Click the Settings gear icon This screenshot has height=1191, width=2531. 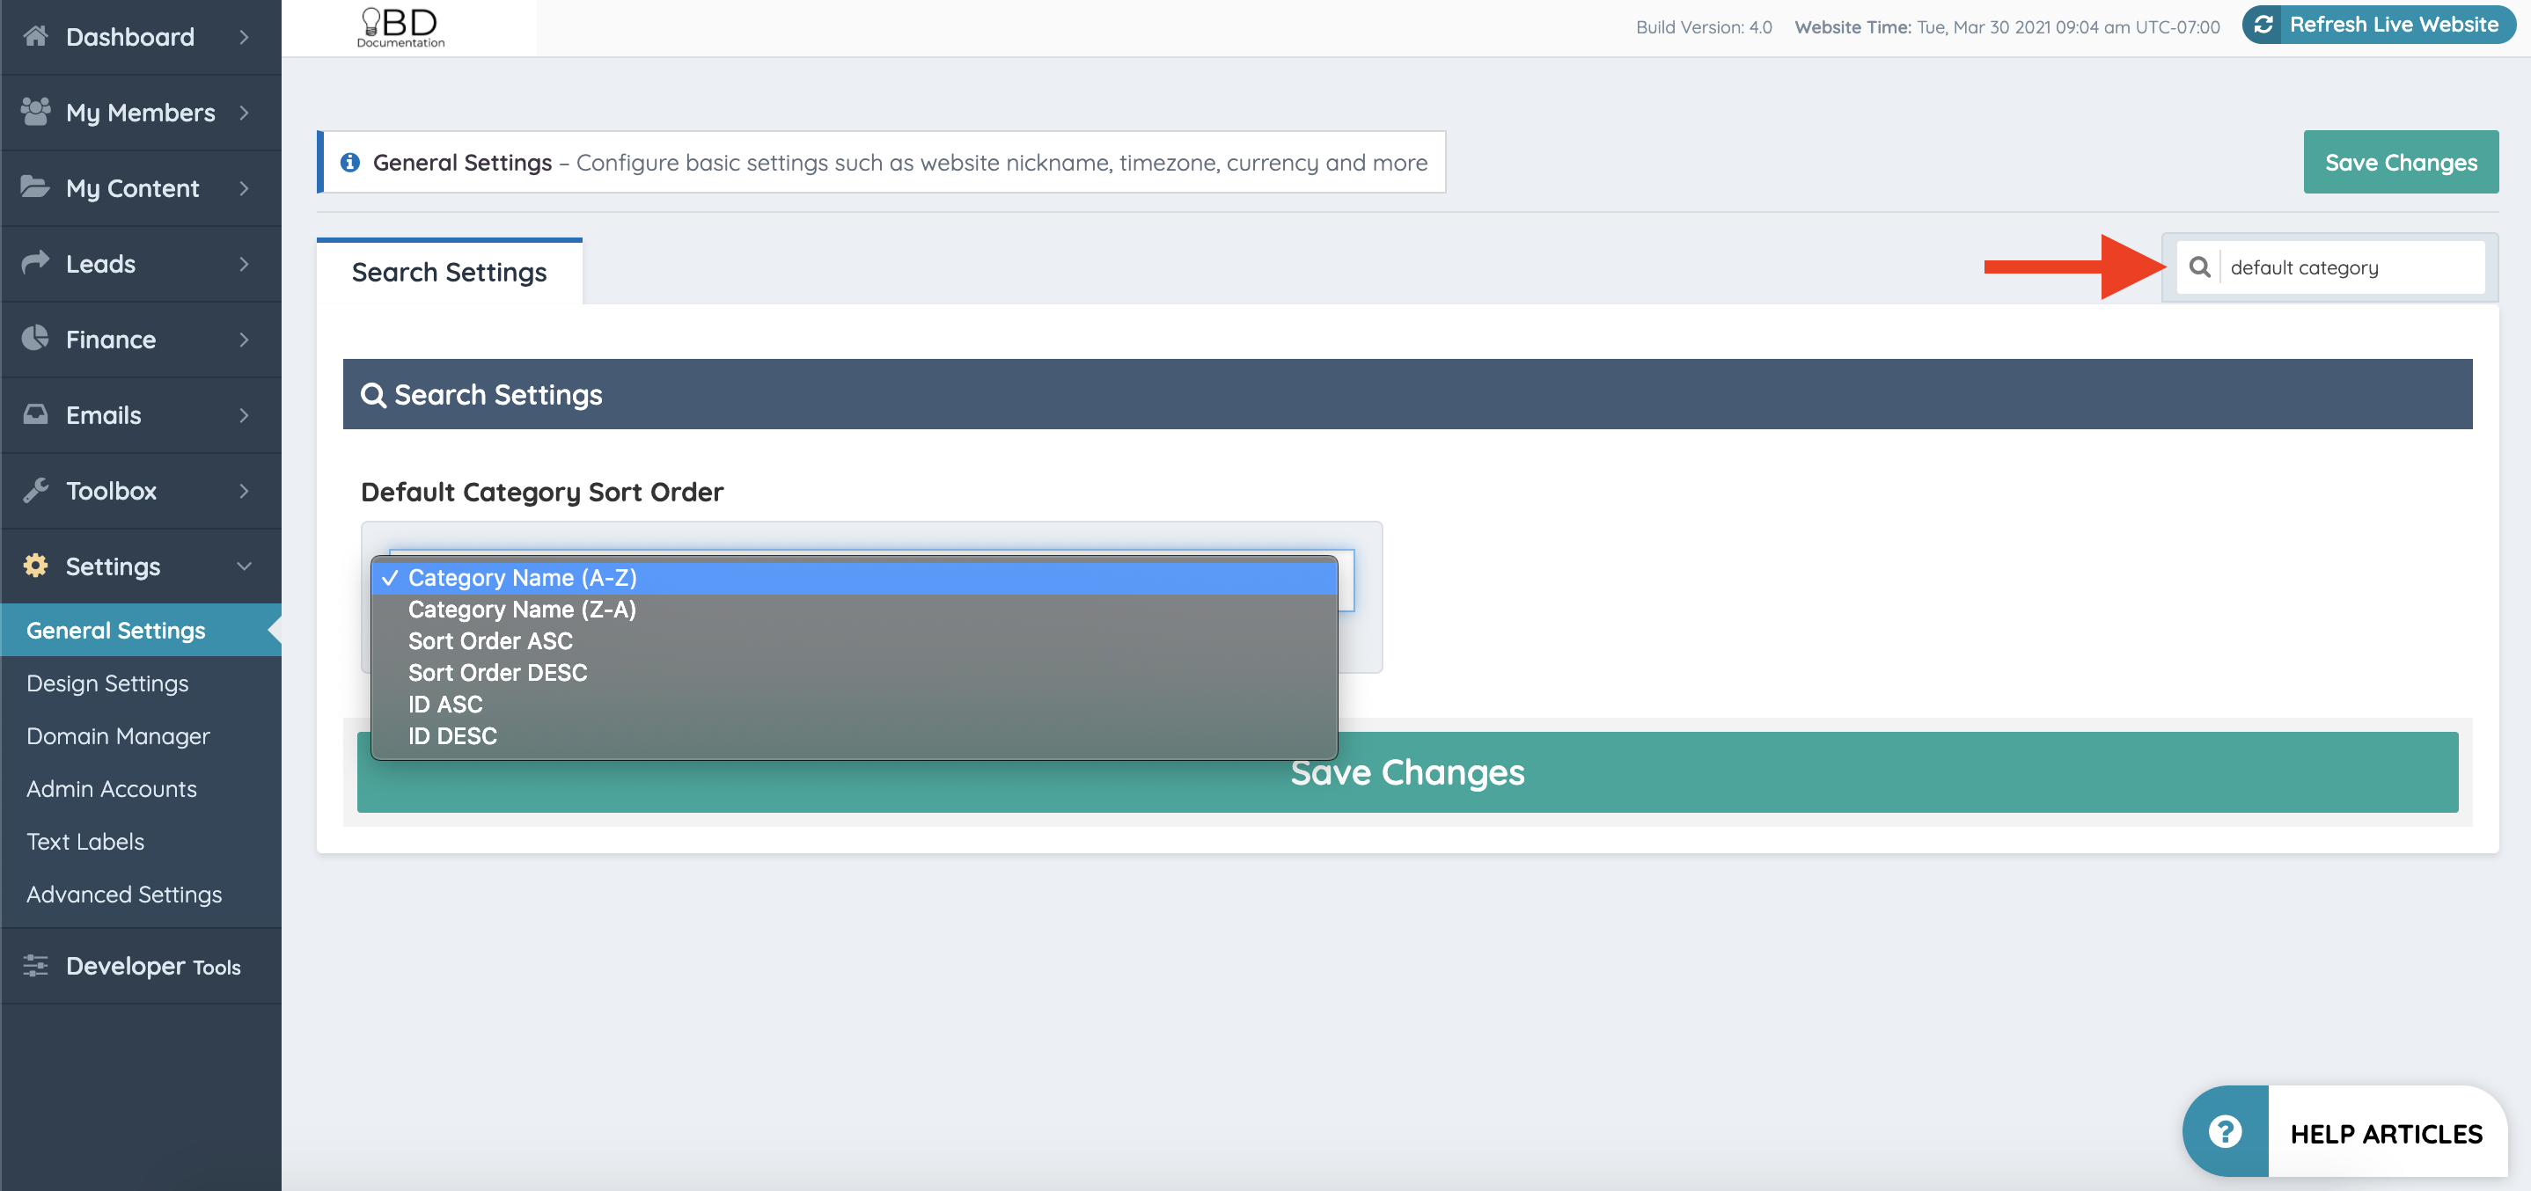[x=35, y=566]
